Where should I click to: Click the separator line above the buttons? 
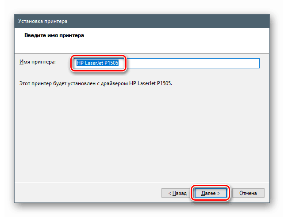coord(142,180)
